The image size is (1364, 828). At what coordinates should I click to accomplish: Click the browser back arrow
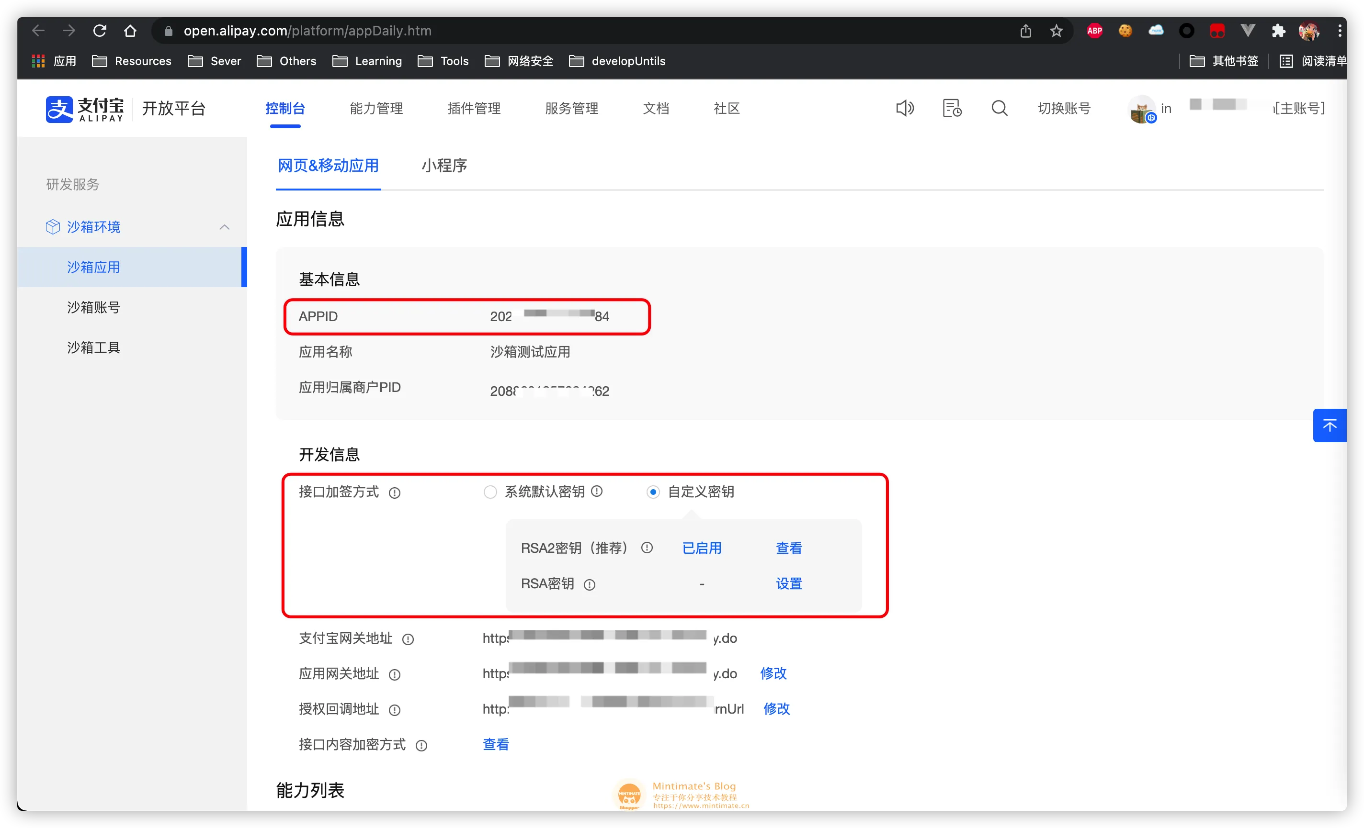(x=38, y=31)
